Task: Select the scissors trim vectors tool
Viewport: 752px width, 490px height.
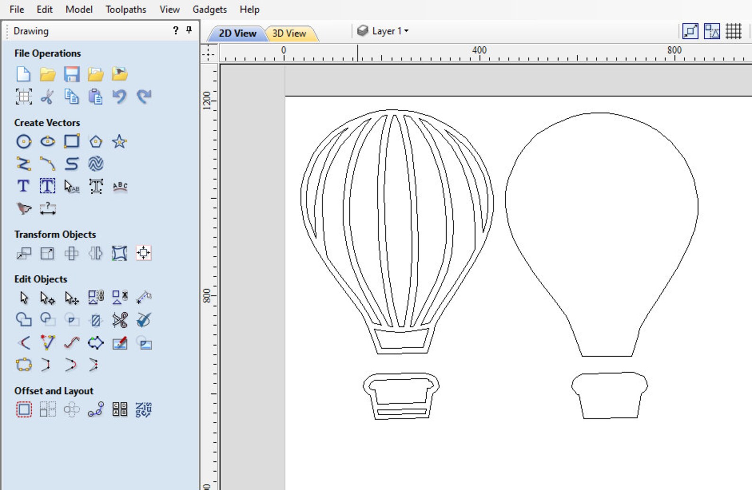Action: click(120, 320)
